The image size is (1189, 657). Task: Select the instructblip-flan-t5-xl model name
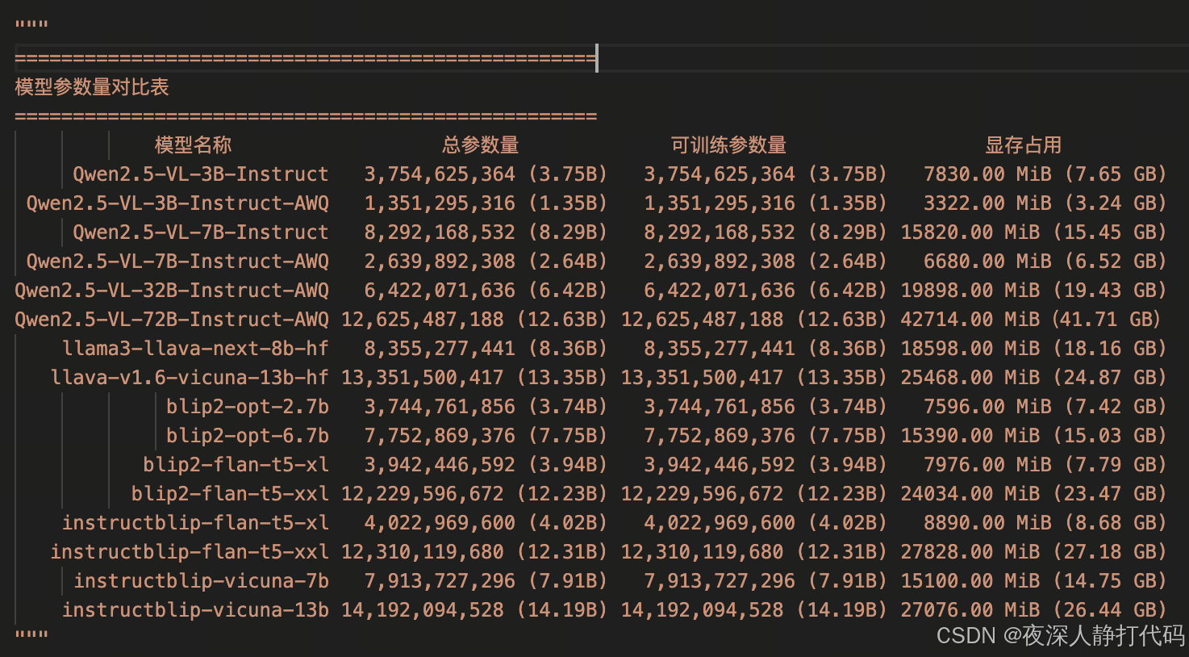tap(195, 523)
